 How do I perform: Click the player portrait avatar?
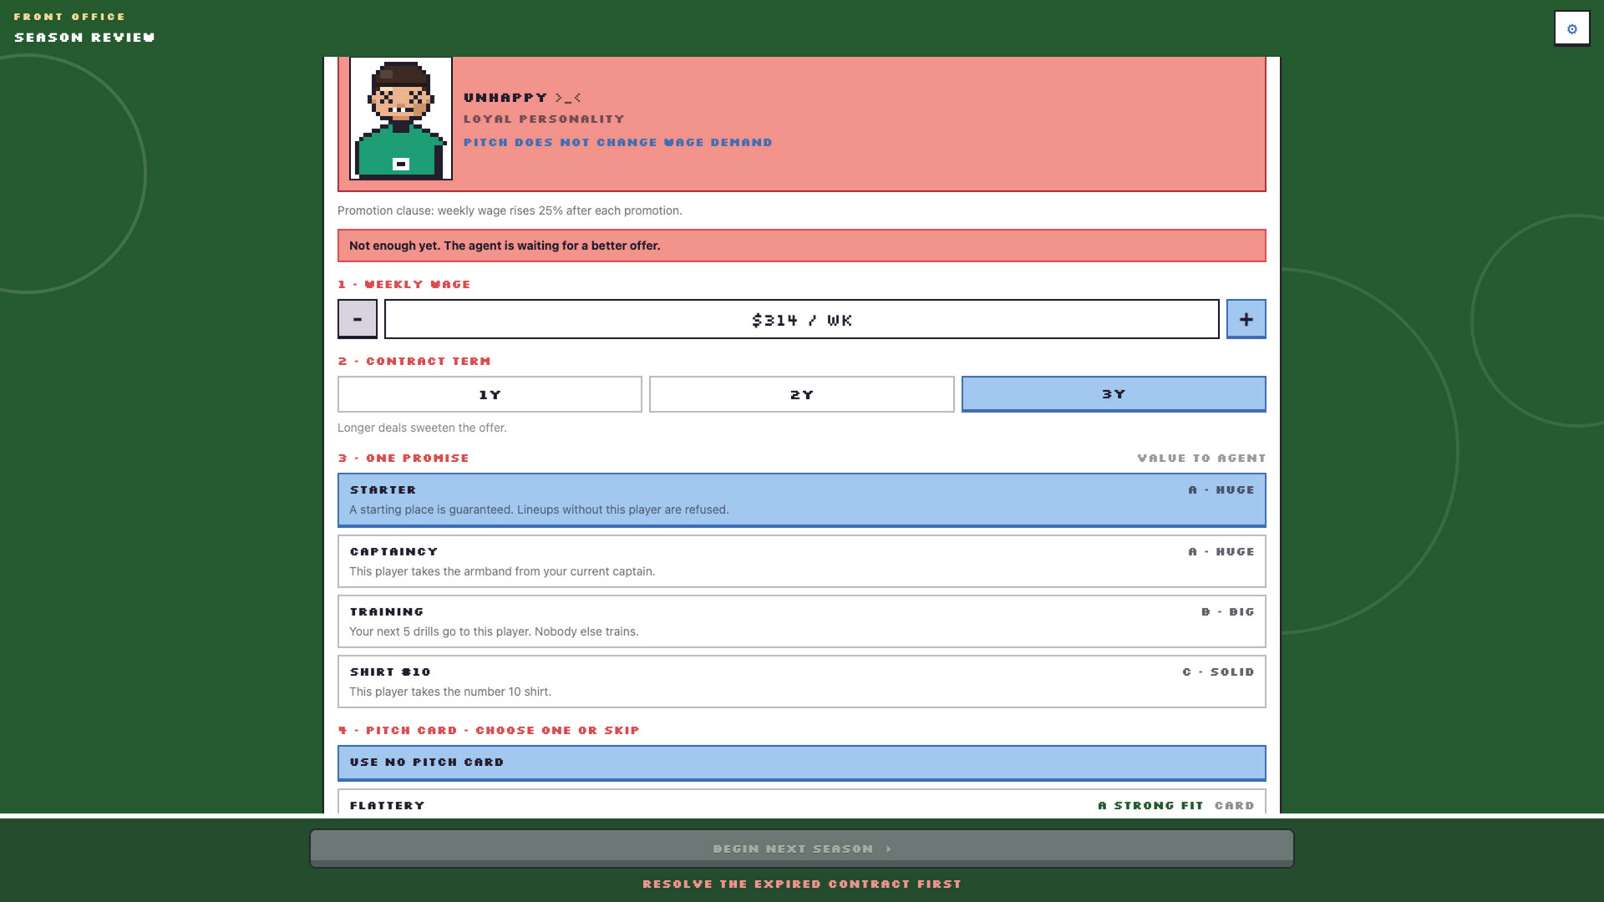point(401,119)
